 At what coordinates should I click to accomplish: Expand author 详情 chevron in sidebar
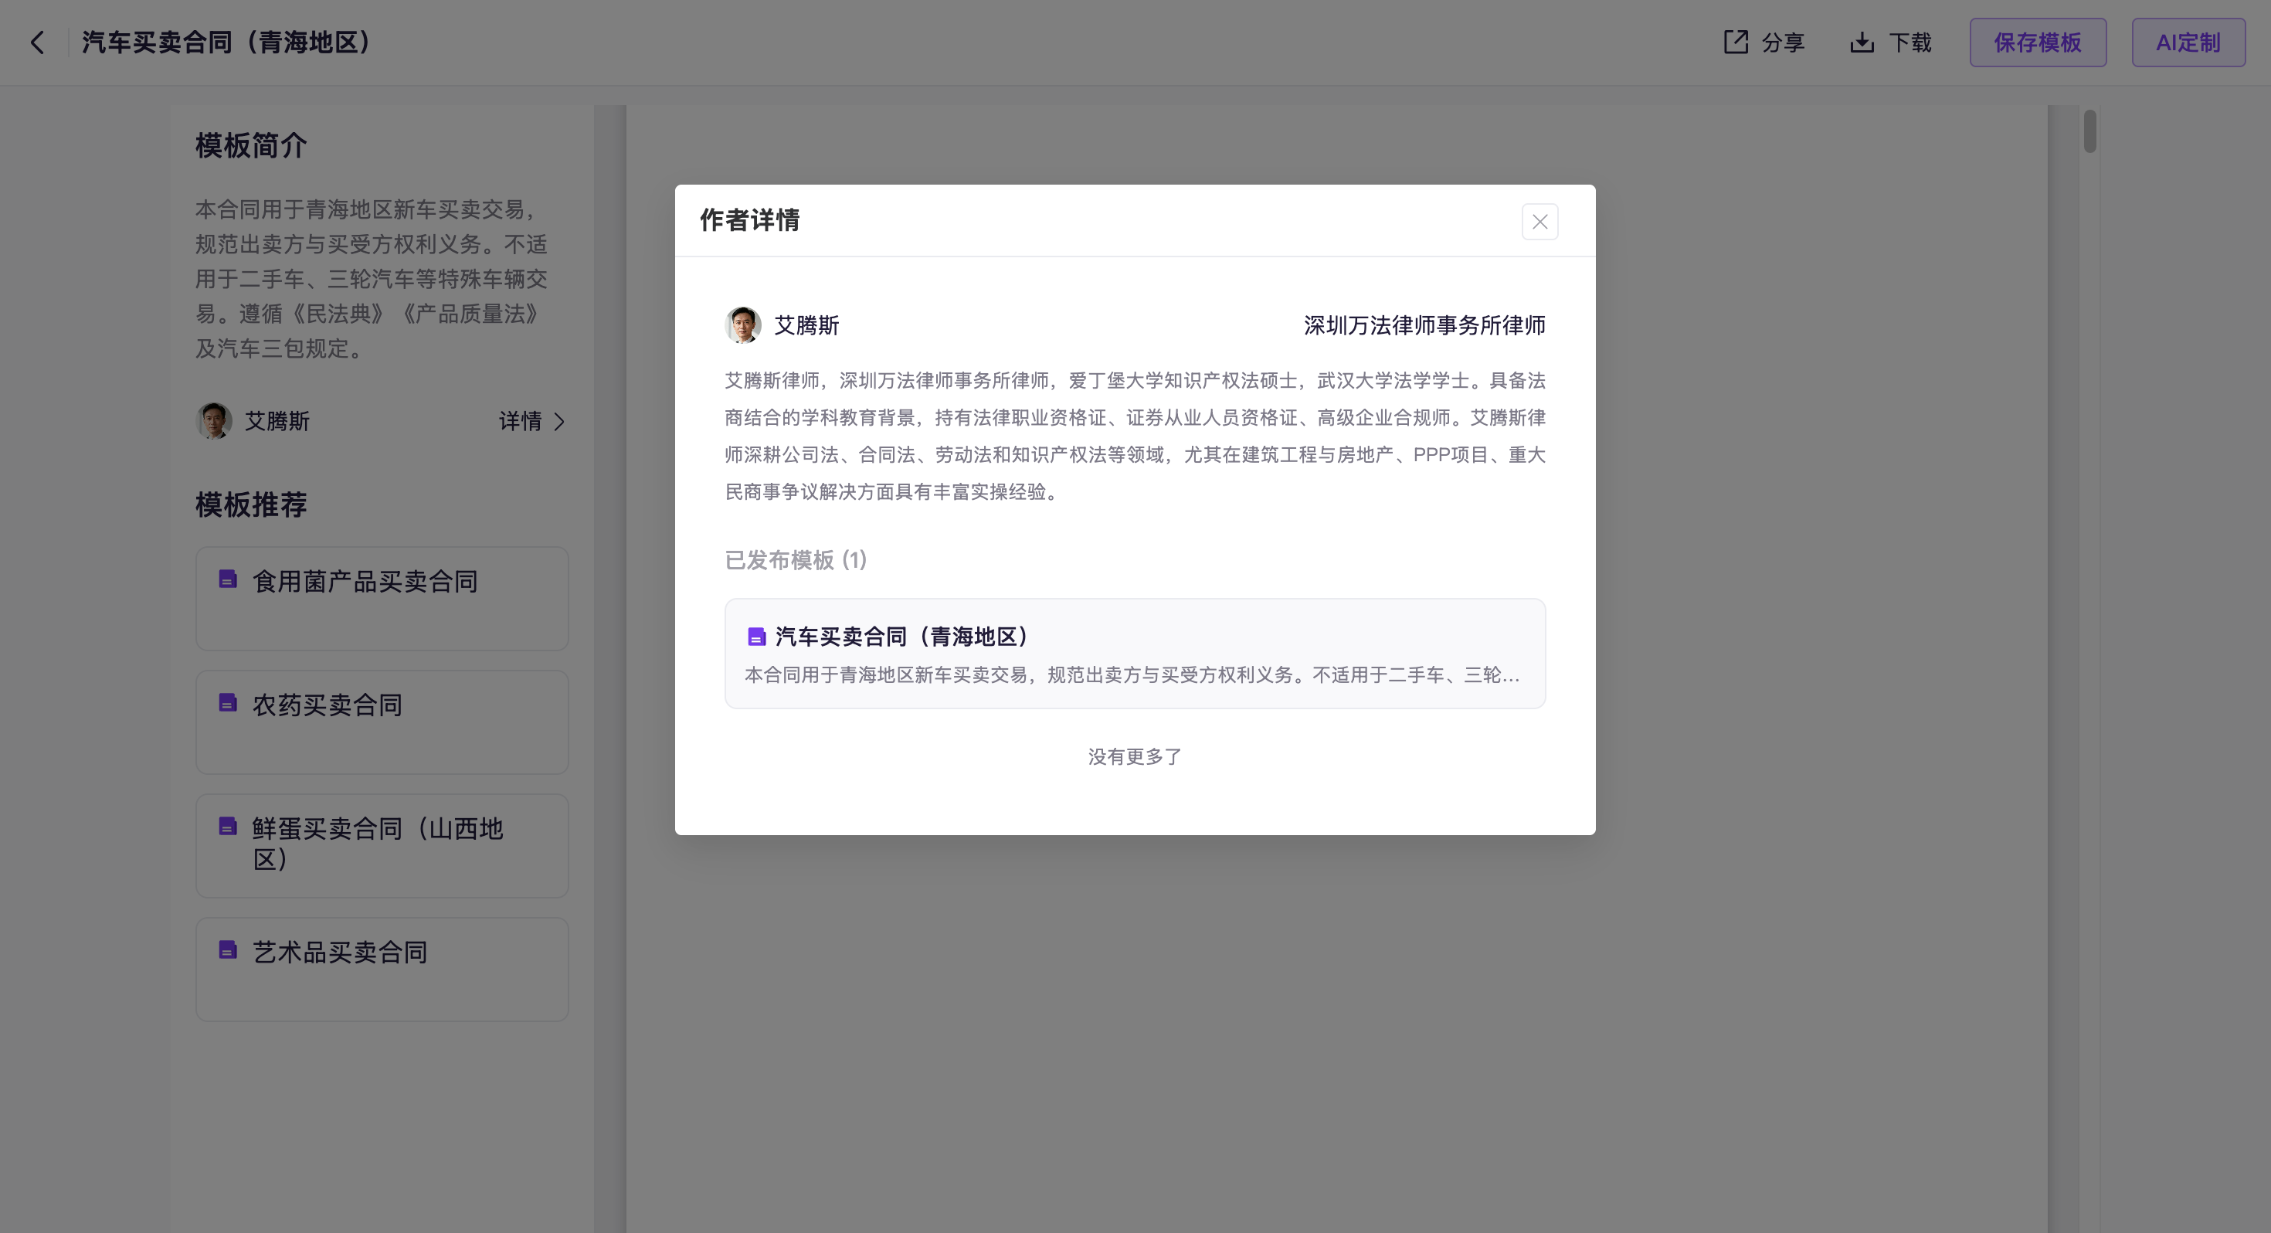click(558, 422)
